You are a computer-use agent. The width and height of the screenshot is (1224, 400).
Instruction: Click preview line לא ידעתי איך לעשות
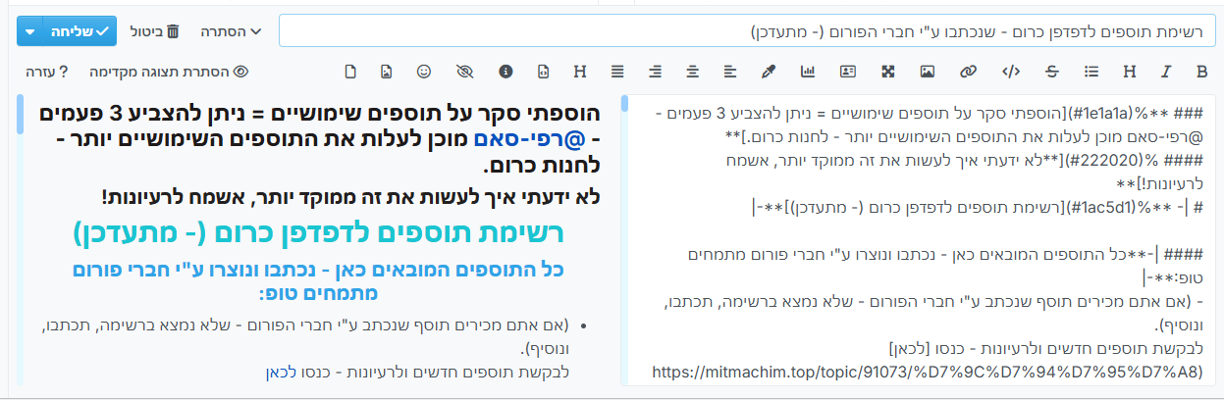coord(350,197)
